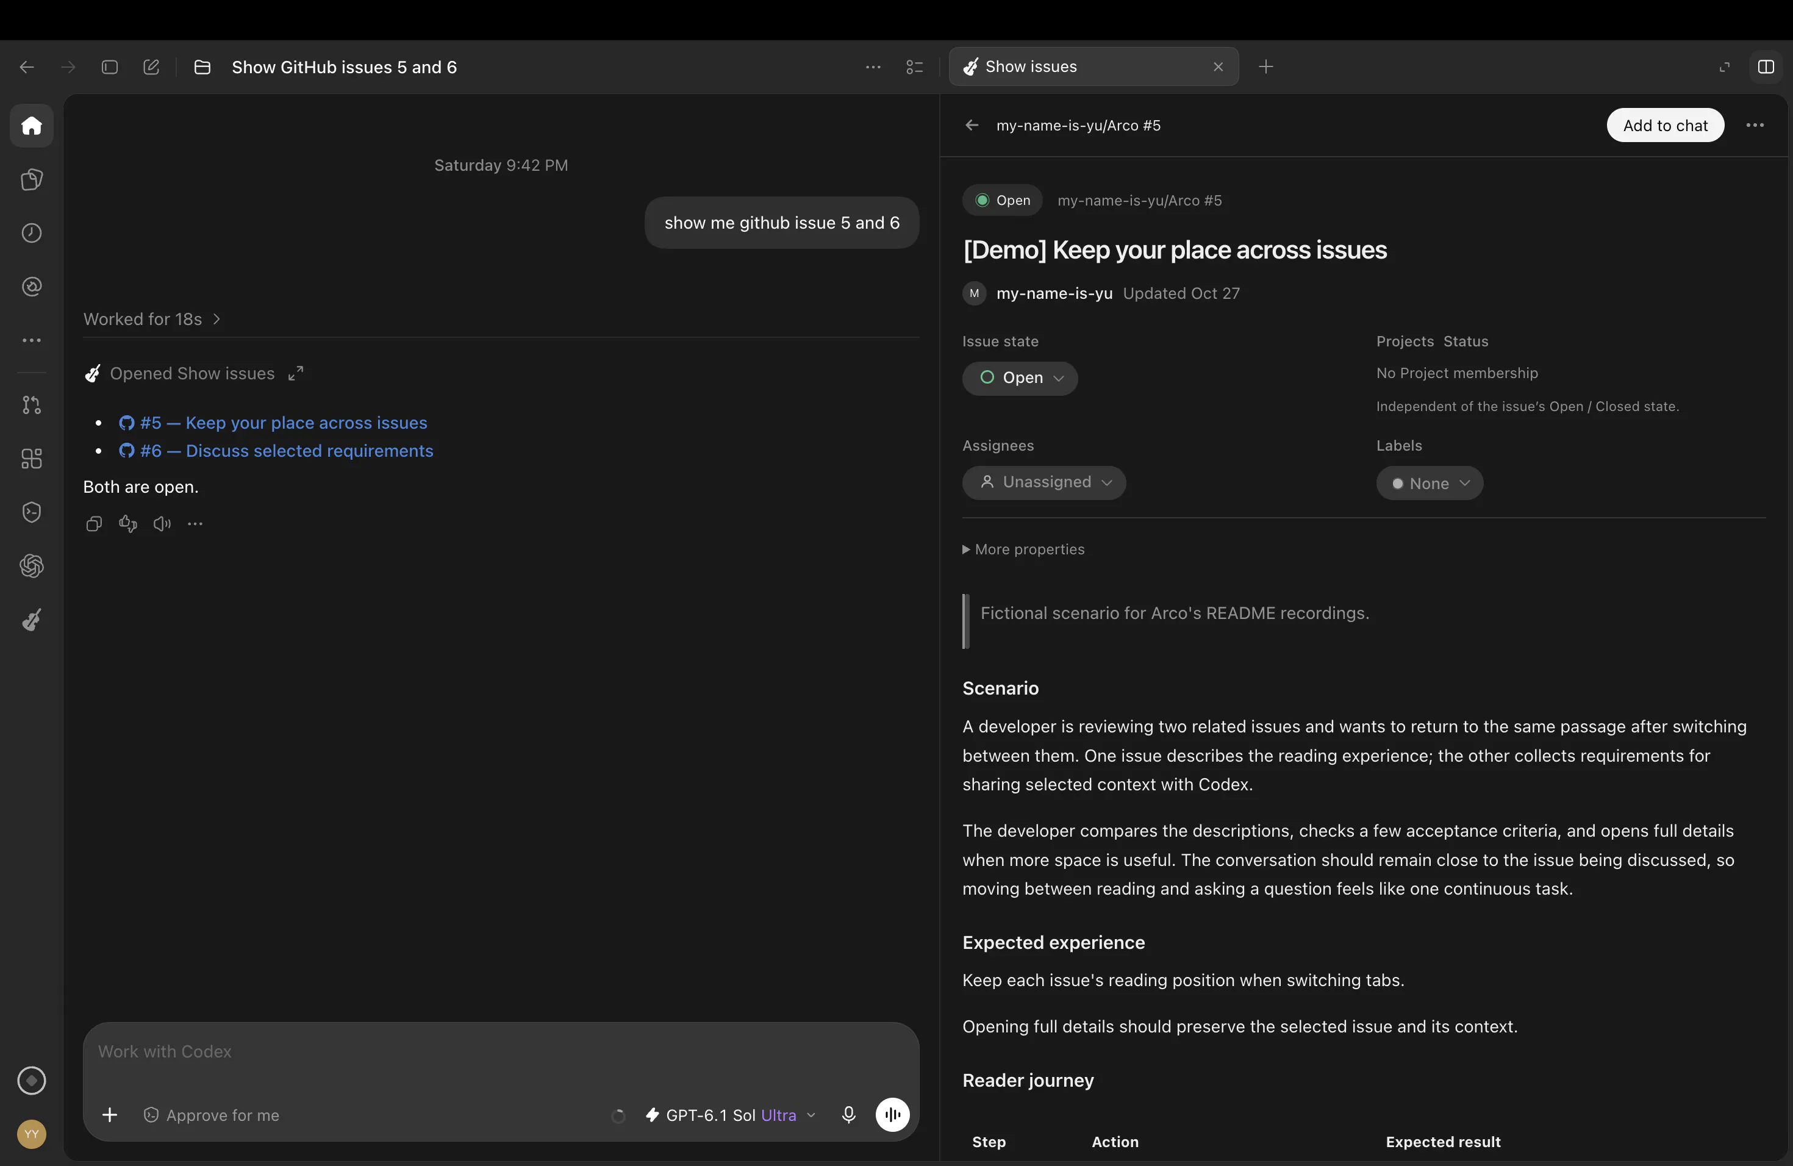The image size is (1793, 1166).
Task: Click the microphone dictation icon
Action: click(848, 1115)
